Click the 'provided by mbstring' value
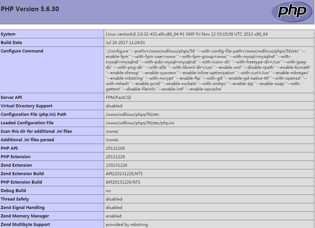The width and height of the screenshot is (315, 228). click(x=127, y=224)
